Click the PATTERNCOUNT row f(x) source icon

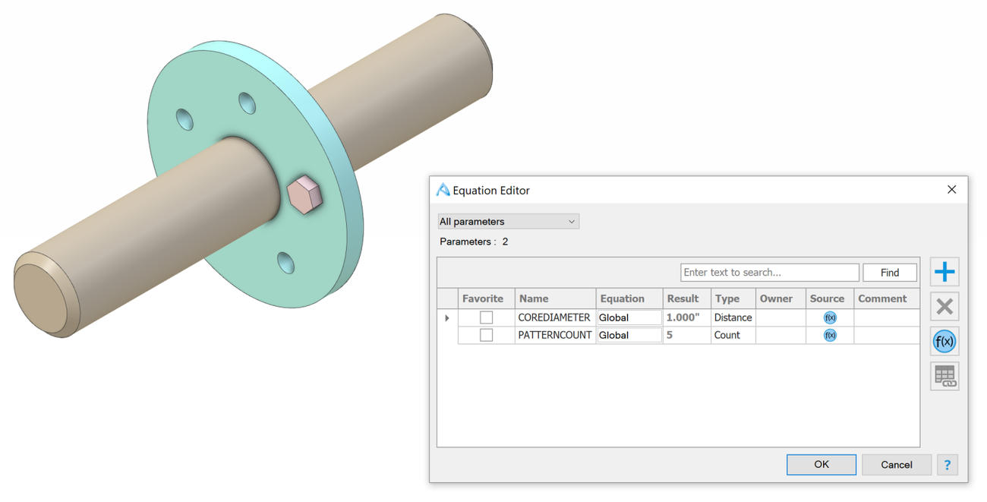(x=830, y=335)
